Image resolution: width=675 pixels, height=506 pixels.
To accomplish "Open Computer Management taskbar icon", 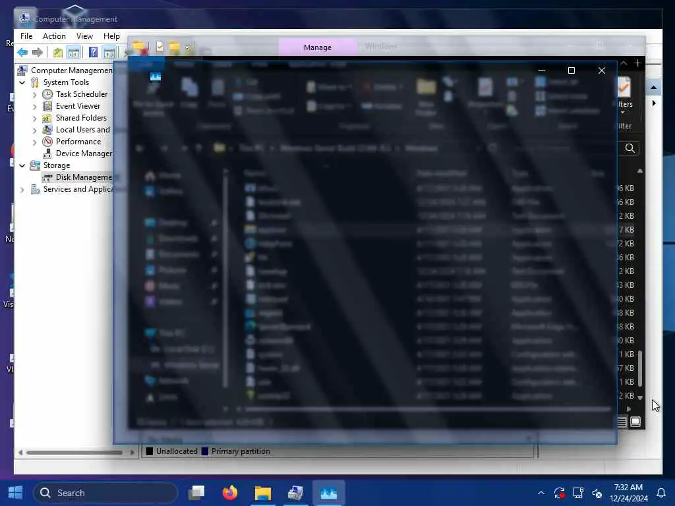I will click(x=295, y=493).
